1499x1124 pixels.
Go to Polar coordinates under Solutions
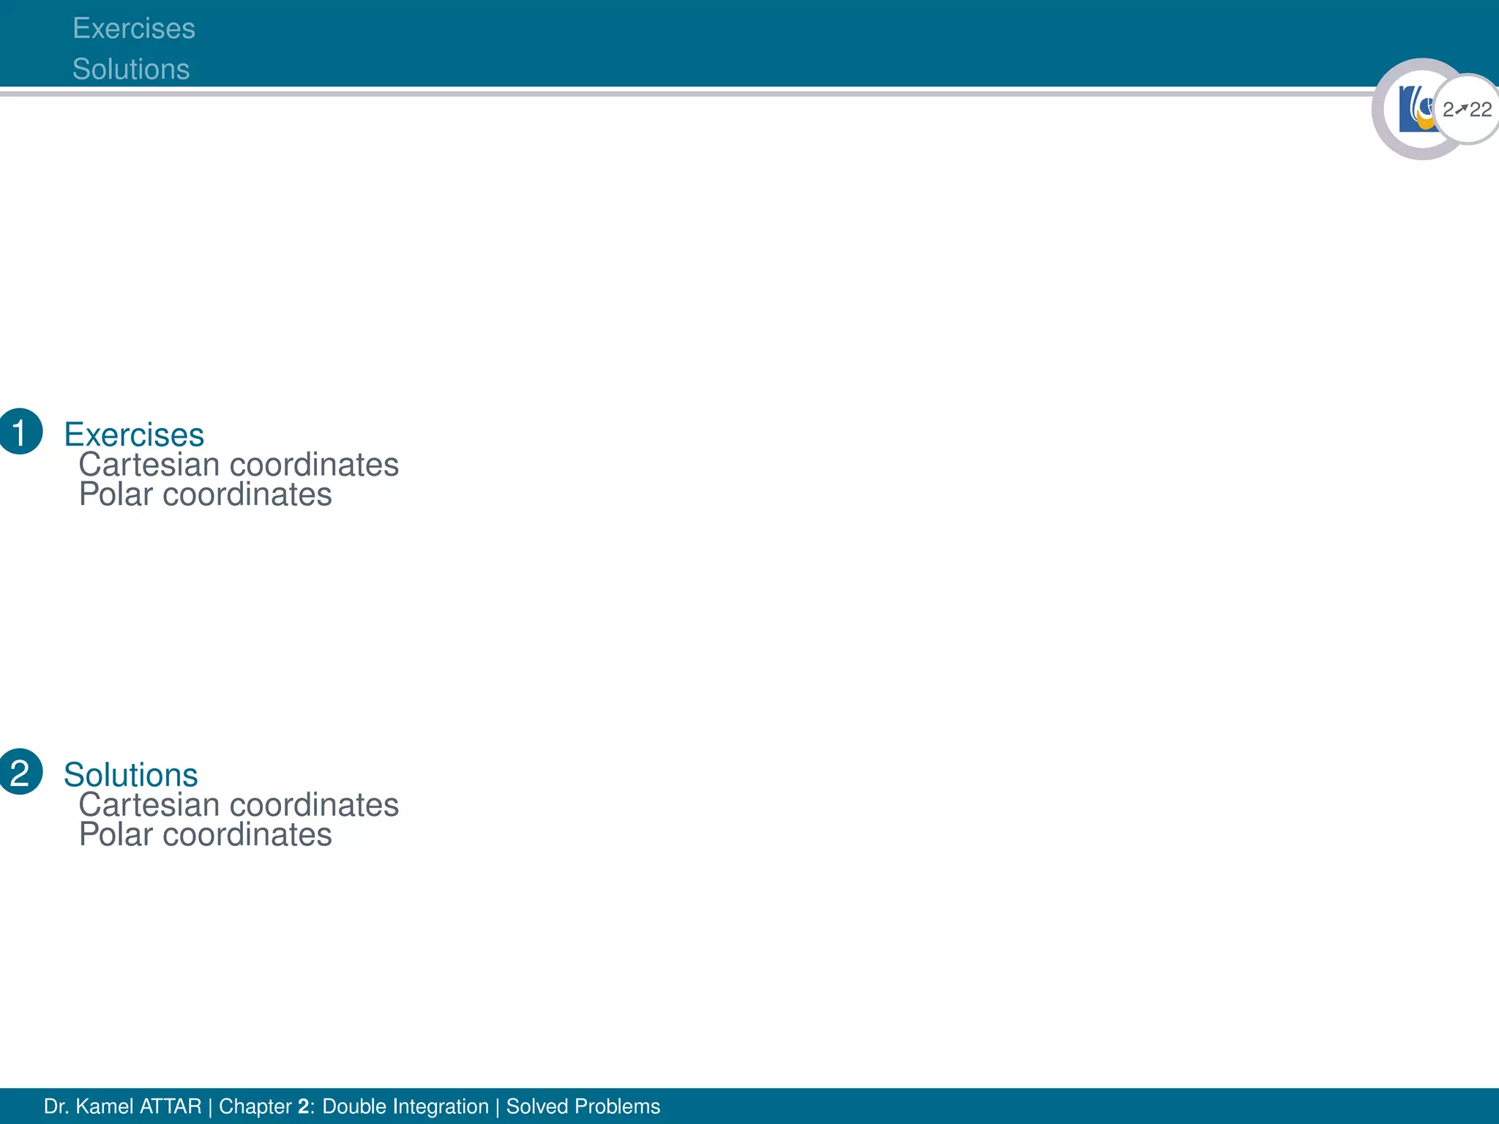[x=206, y=835]
